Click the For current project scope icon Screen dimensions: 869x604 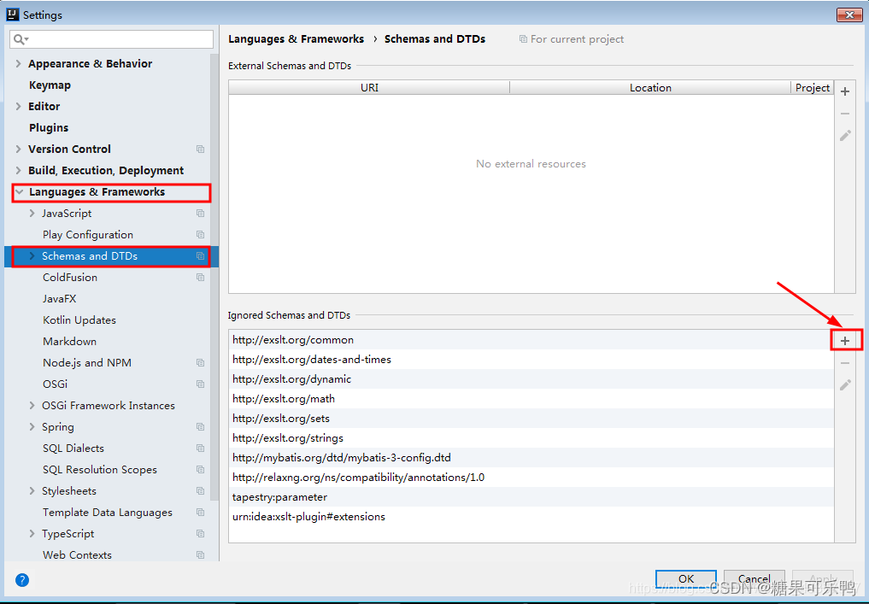[521, 38]
